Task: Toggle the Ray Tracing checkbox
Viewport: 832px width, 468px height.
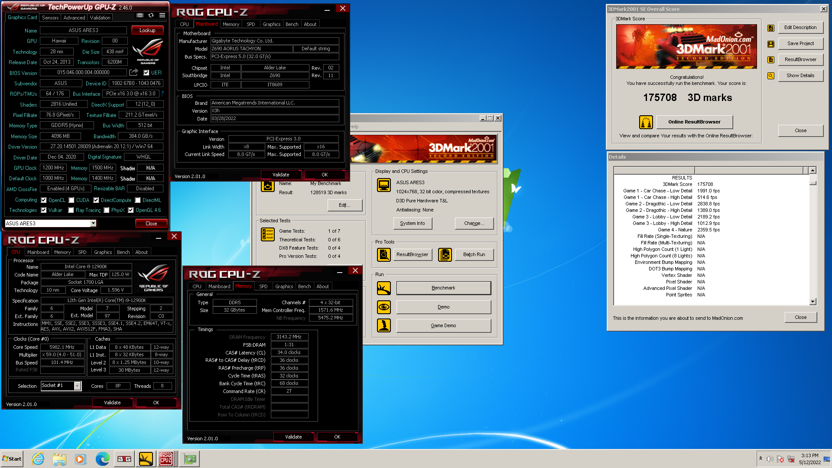Action: click(x=71, y=210)
